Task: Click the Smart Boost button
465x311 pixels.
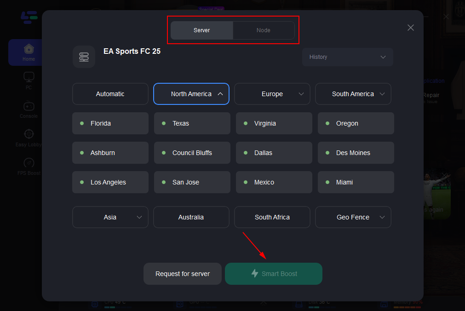Action: click(x=274, y=274)
